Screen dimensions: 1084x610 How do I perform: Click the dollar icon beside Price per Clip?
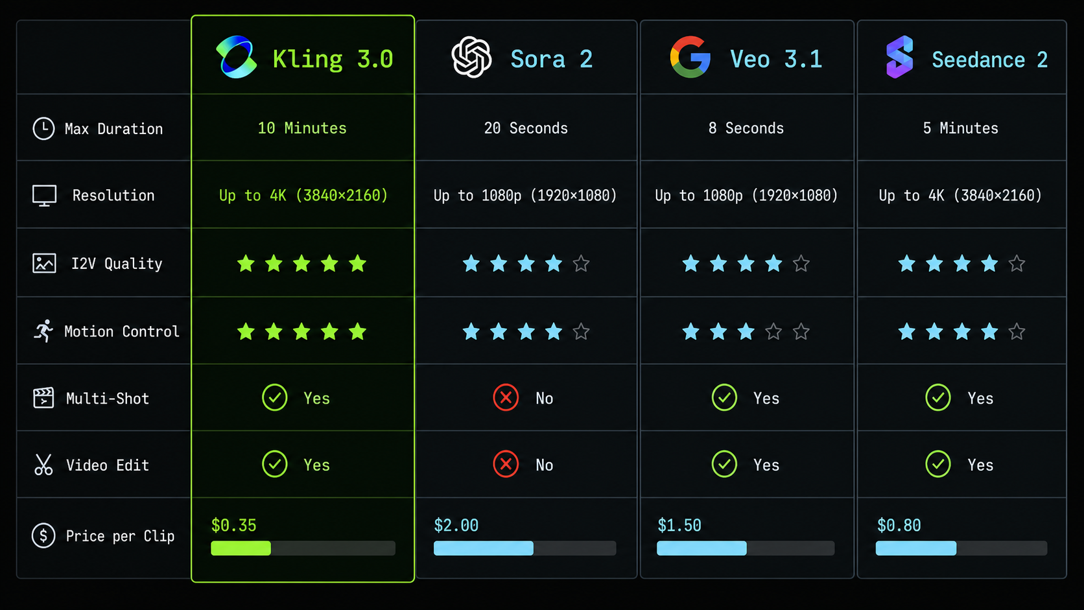click(x=43, y=535)
